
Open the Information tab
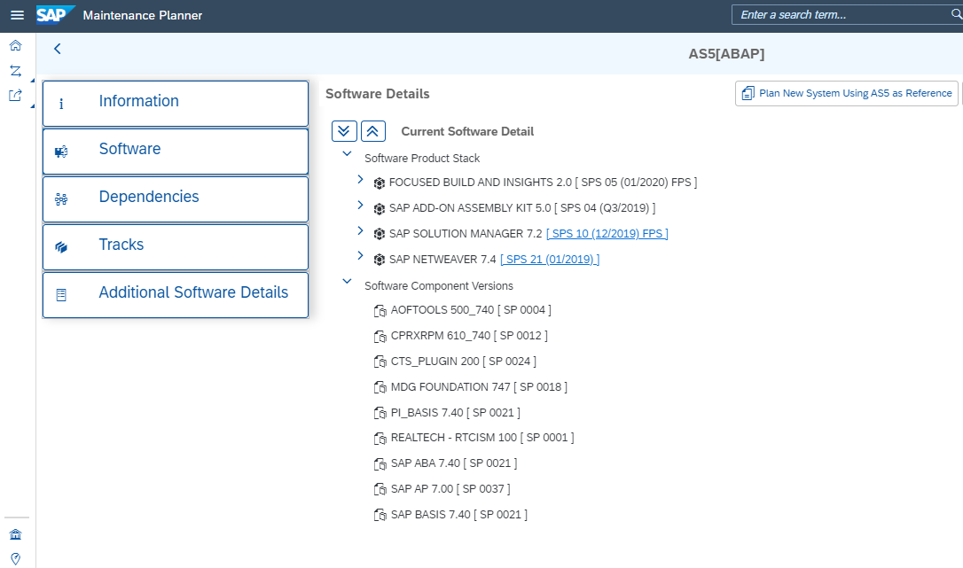point(176,103)
